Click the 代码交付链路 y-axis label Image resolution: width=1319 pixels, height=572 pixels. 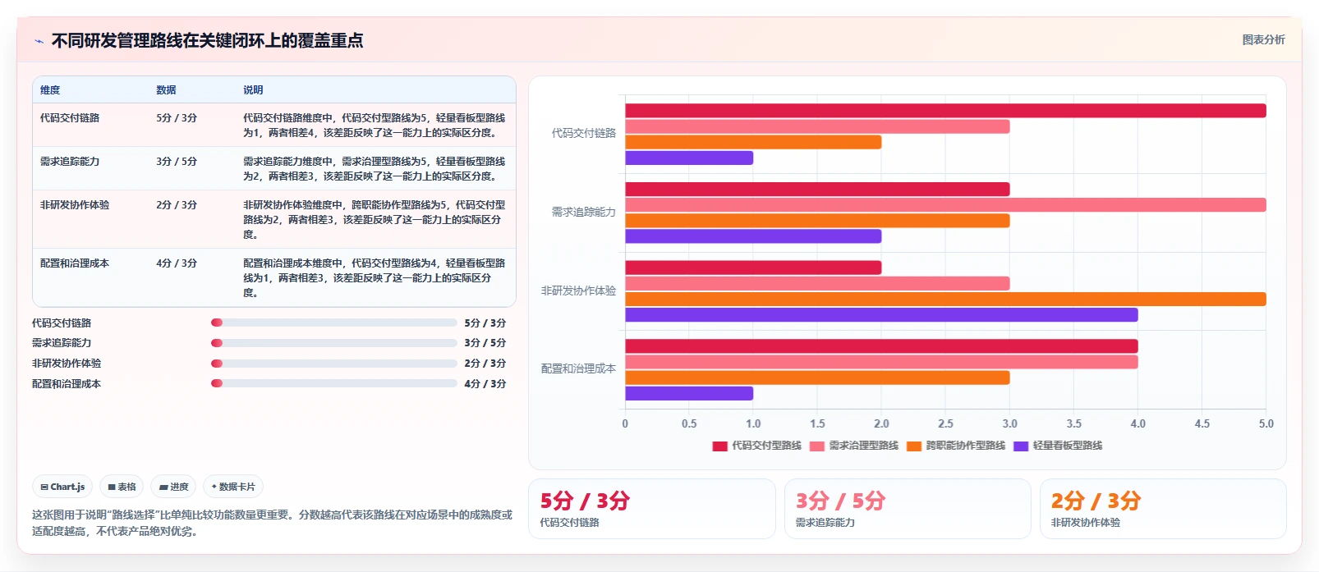[583, 133]
